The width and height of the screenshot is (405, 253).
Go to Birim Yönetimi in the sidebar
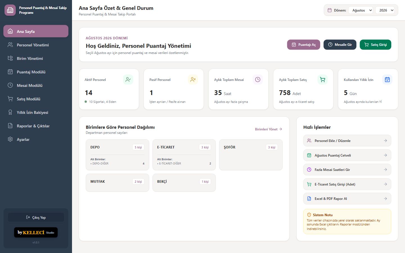pyautogui.click(x=36, y=58)
